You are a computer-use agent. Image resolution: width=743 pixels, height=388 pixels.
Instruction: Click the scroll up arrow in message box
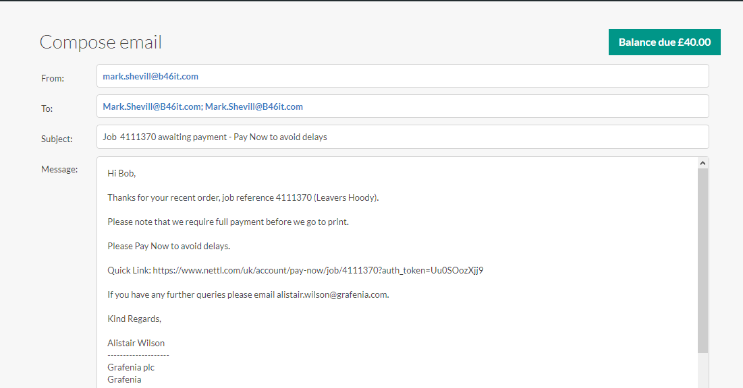click(x=703, y=163)
